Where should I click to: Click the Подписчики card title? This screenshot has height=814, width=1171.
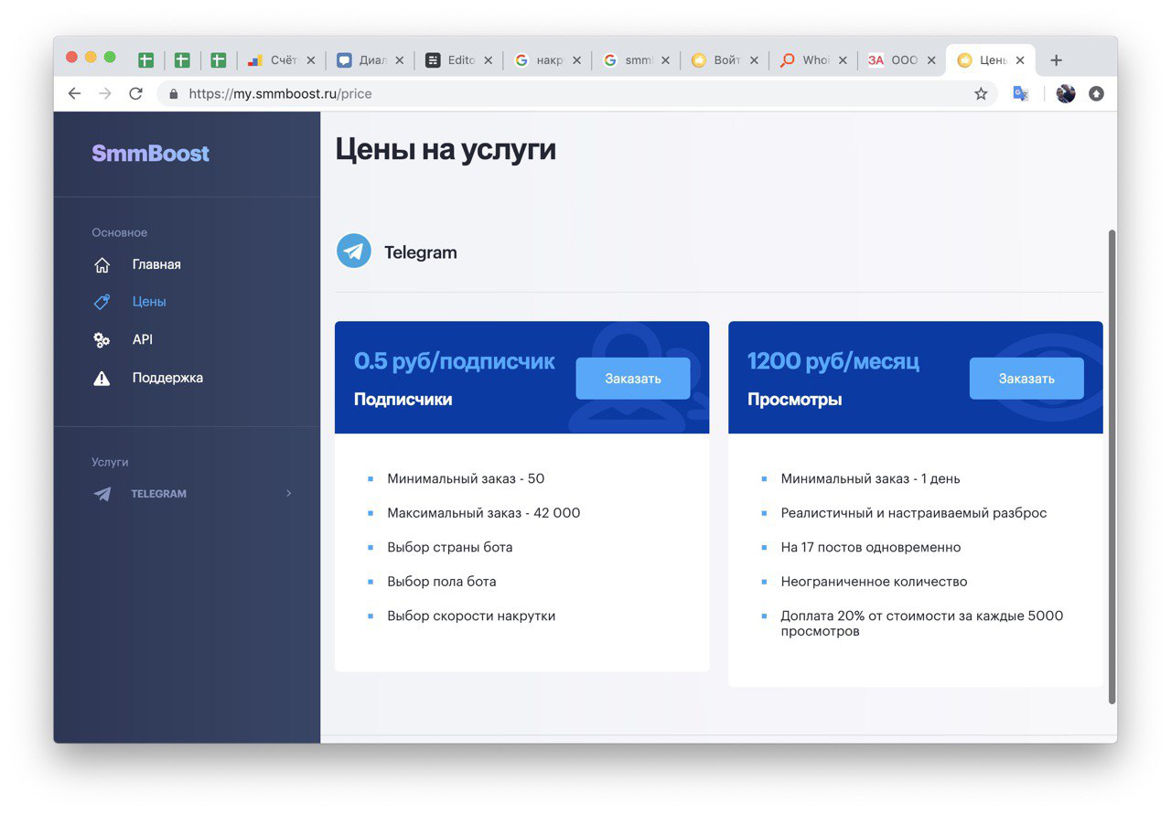[403, 400]
